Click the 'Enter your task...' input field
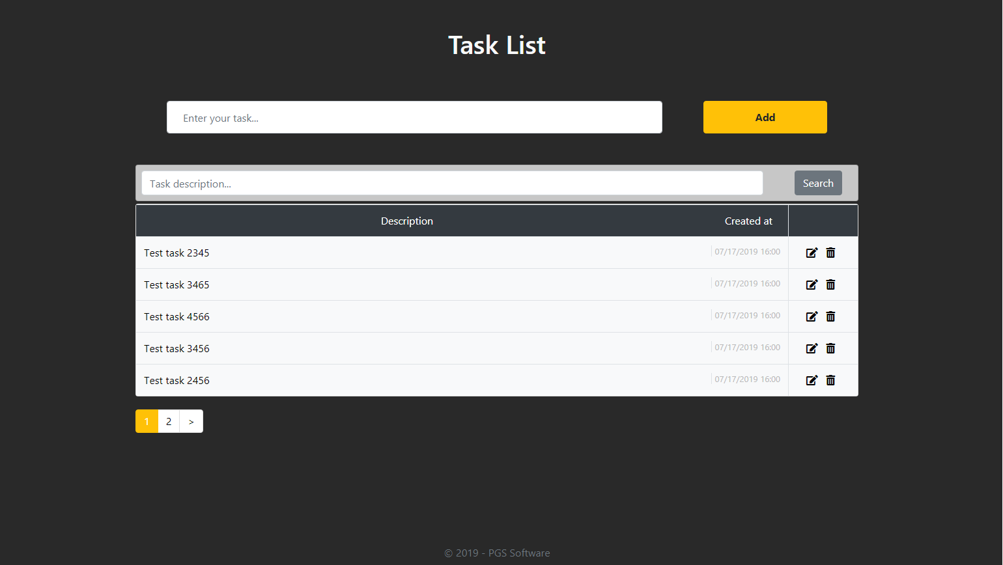Screen dimensions: 1003x565 click(414, 117)
